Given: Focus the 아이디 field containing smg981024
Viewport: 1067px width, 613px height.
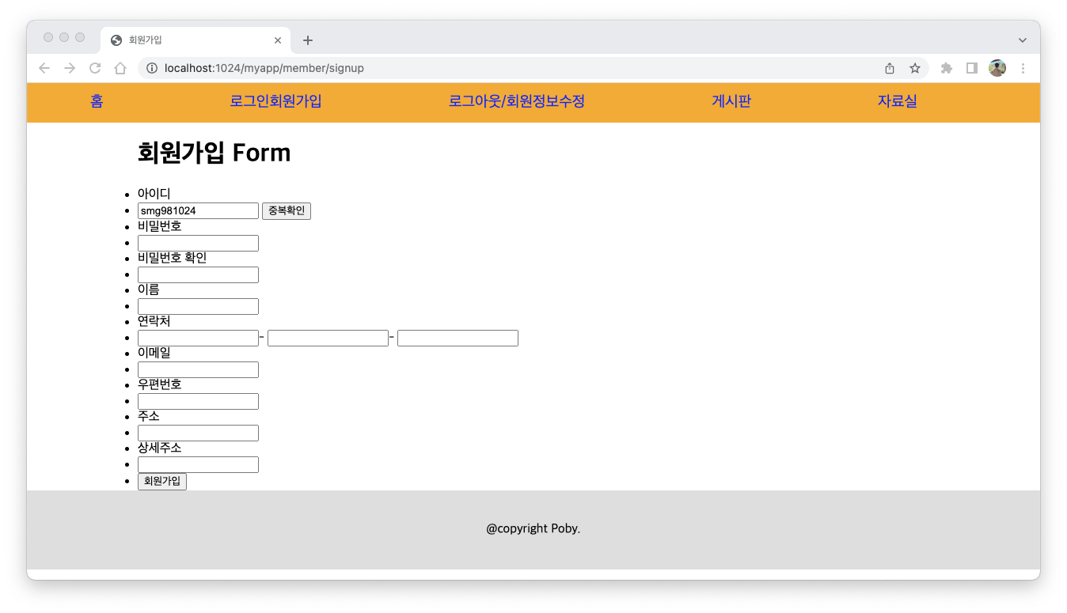Looking at the screenshot, I should (x=198, y=211).
